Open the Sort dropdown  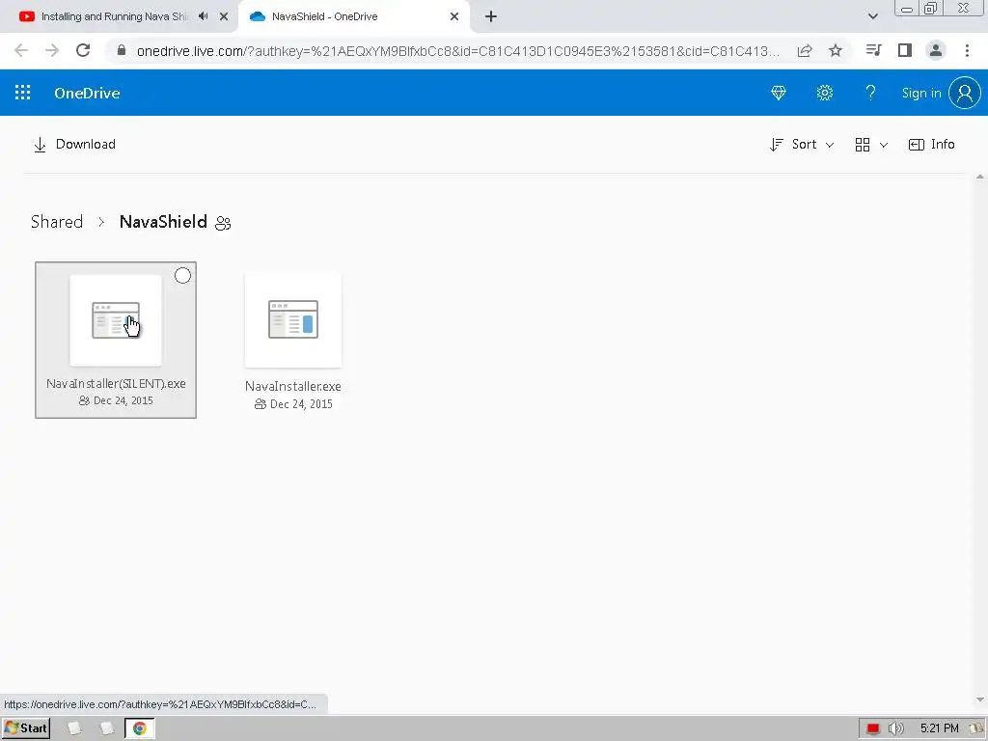tap(802, 145)
